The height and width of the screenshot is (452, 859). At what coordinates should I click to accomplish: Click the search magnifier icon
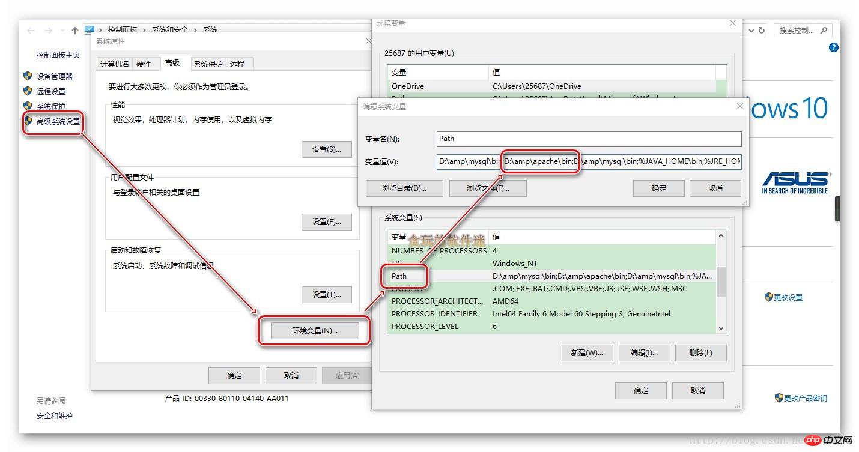tap(824, 30)
